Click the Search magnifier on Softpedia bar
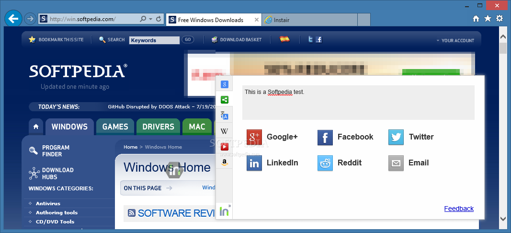 (x=102, y=39)
